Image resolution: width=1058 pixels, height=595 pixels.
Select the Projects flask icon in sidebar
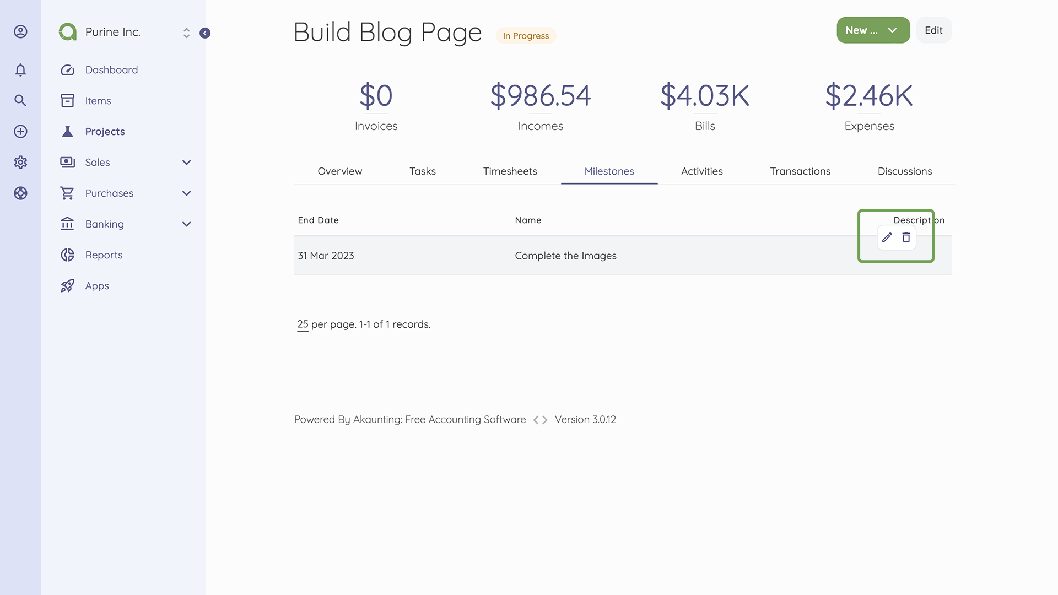coord(67,132)
